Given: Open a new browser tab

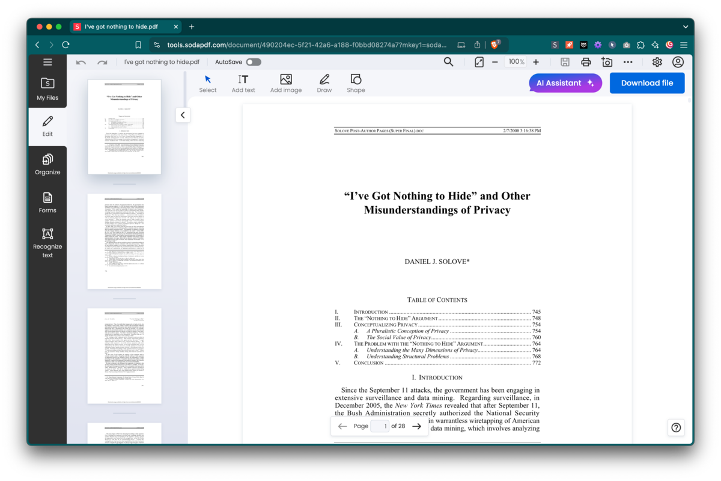Looking at the screenshot, I should pos(192,26).
